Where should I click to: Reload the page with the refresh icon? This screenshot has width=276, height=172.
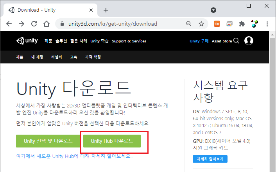tap(34, 24)
